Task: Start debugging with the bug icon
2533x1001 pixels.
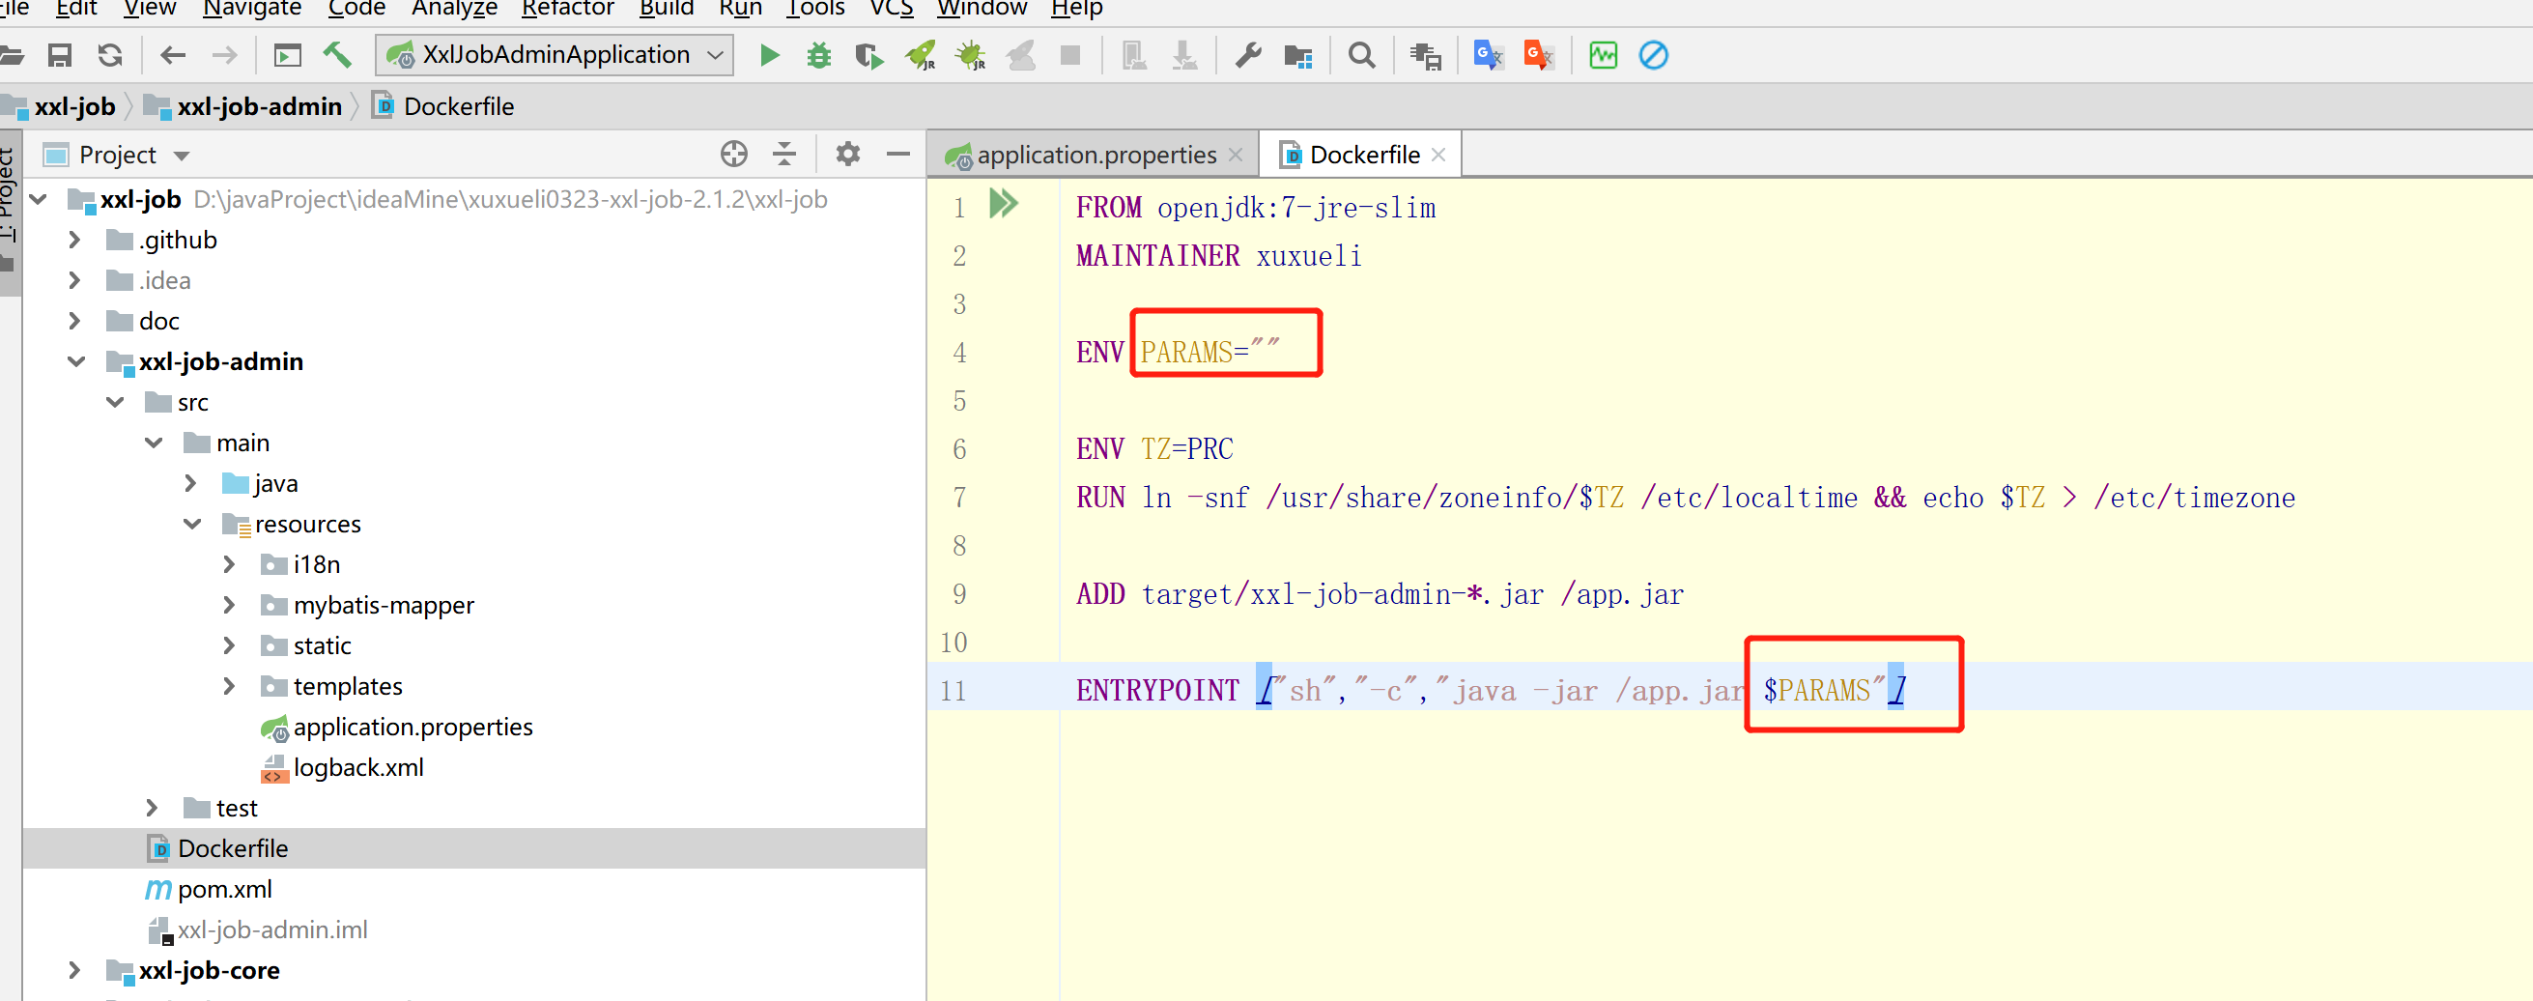Action: pos(818,55)
